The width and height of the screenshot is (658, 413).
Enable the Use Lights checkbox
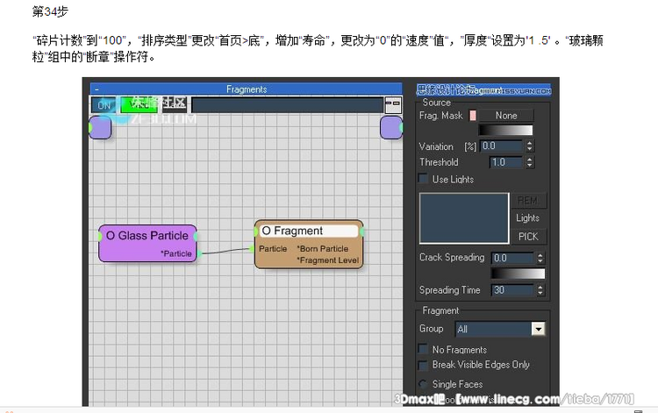pyautogui.click(x=423, y=179)
